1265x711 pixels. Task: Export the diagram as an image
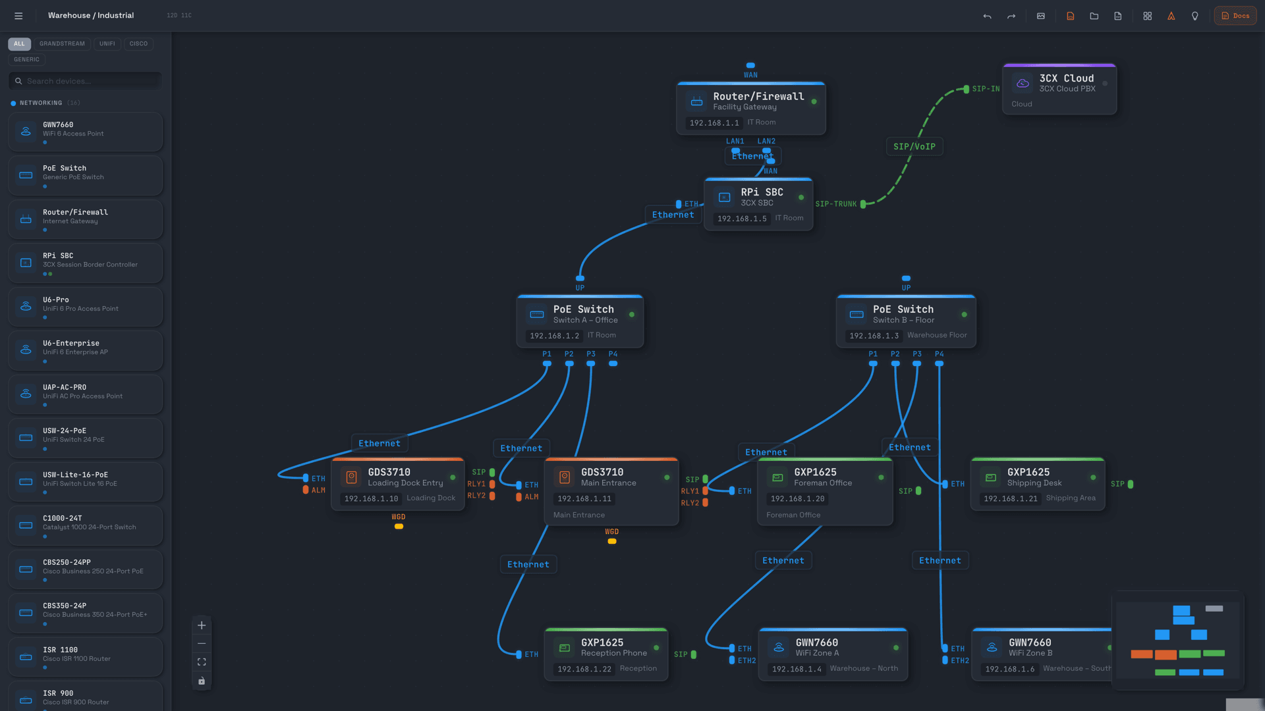pos(1042,16)
